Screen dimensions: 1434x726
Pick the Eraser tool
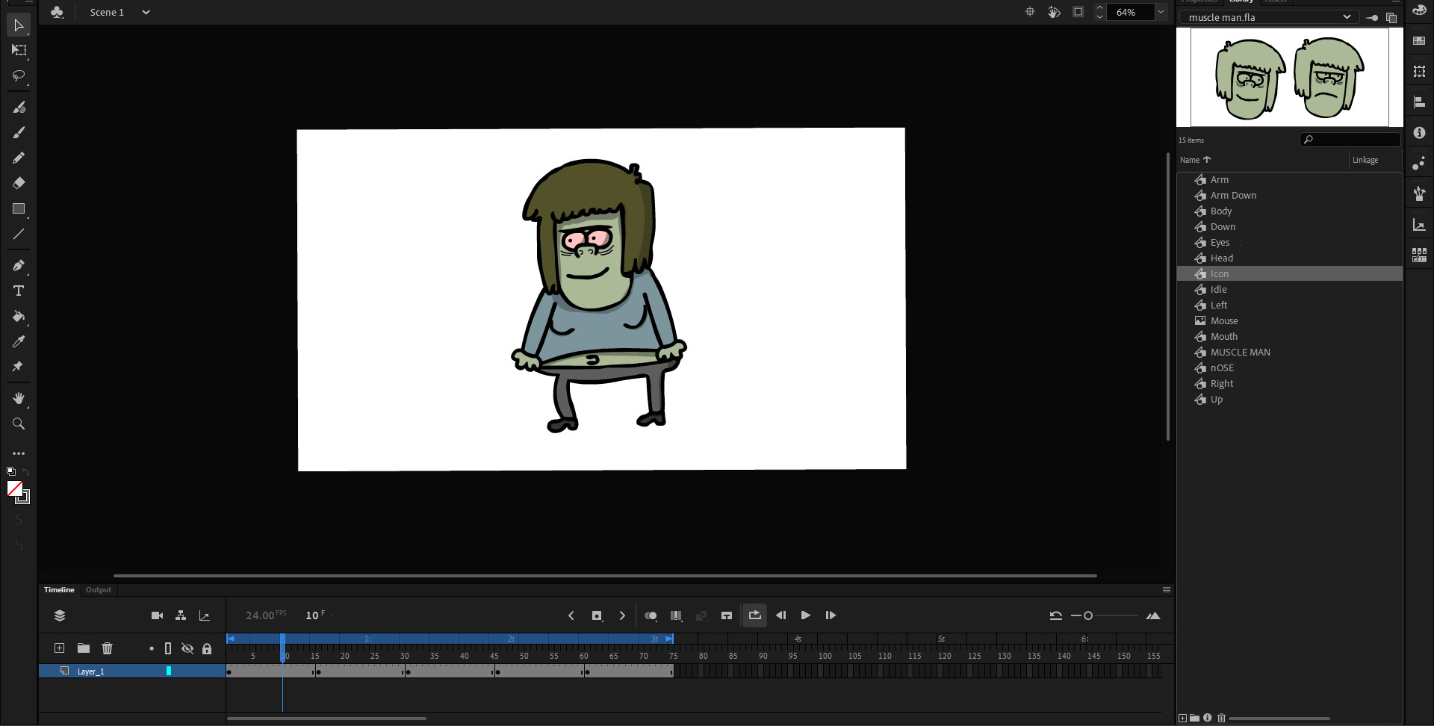click(19, 183)
